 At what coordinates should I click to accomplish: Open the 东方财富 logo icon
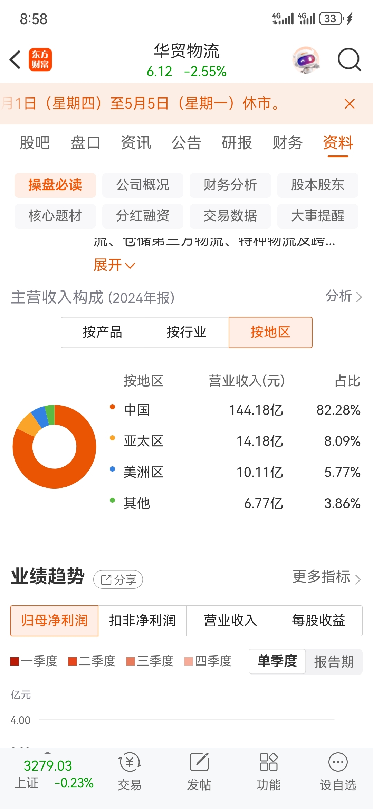pos(40,59)
